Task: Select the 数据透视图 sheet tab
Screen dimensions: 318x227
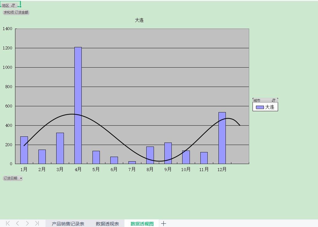Action: click(x=142, y=224)
